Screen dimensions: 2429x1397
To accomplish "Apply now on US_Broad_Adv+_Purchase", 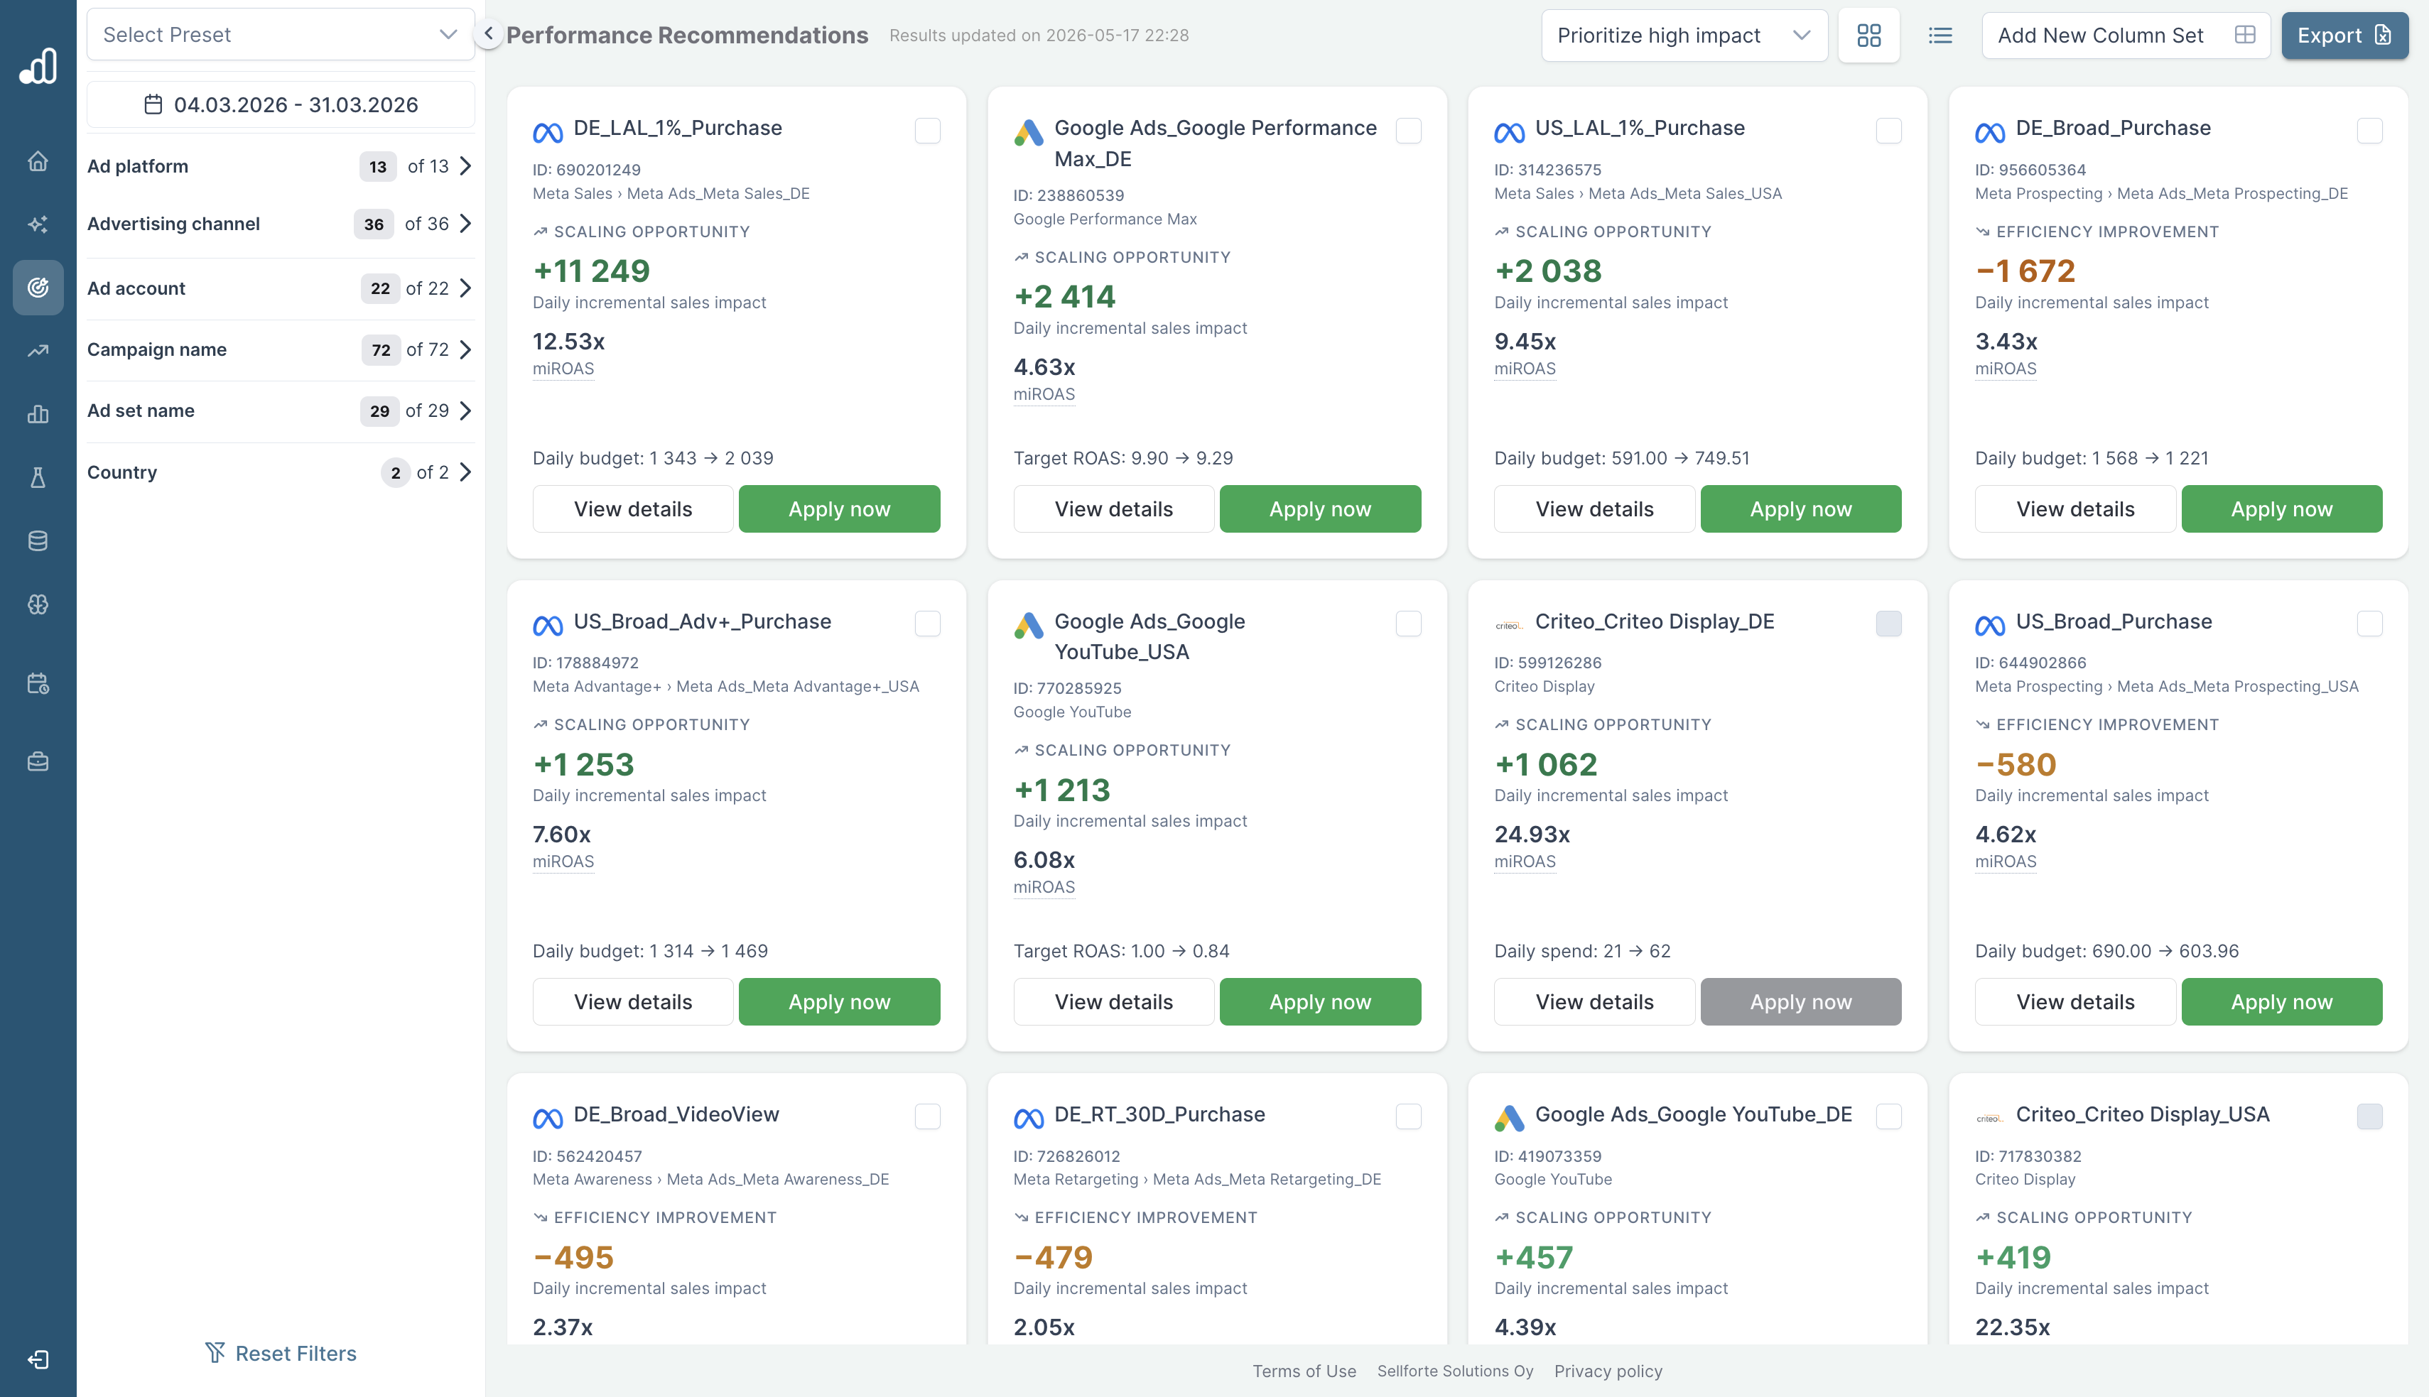I will point(839,1001).
